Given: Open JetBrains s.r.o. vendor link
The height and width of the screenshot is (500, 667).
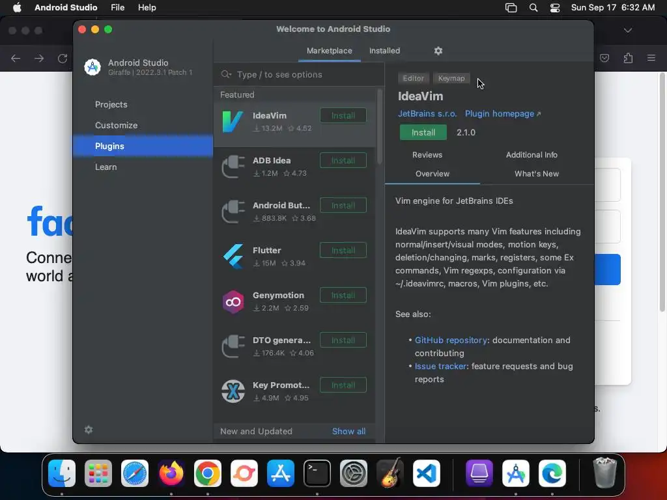Looking at the screenshot, I should pos(427,113).
